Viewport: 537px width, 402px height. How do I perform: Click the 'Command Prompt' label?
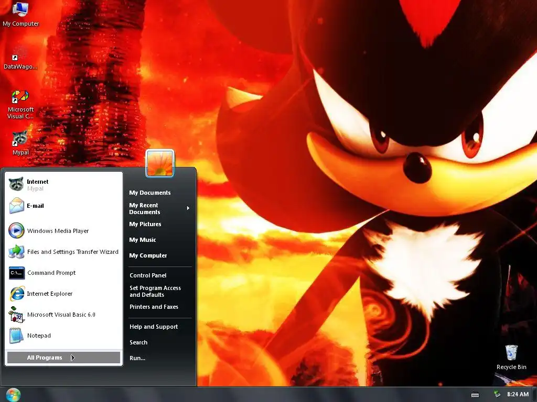[51, 273]
